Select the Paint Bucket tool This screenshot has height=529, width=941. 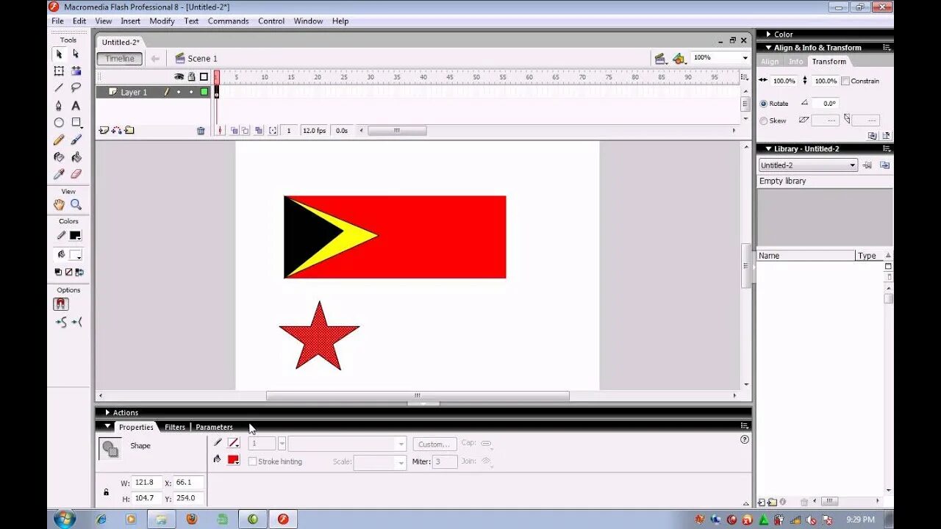point(76,156)
